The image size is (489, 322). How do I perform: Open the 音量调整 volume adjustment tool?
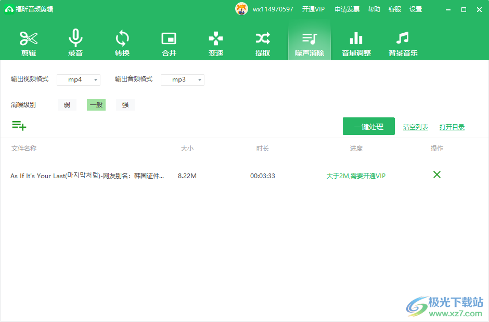click(356, 43)
